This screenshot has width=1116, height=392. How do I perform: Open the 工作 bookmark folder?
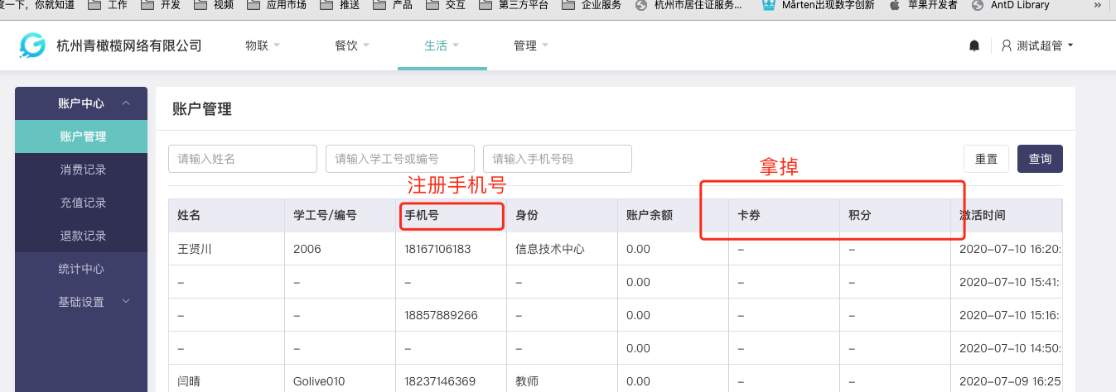click(x=107, y=5)
